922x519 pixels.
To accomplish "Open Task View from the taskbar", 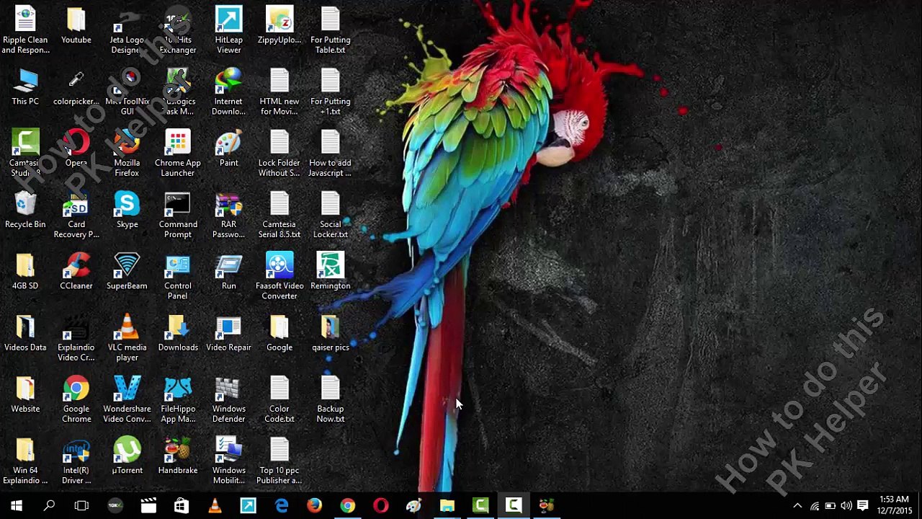I will (81, 505).
